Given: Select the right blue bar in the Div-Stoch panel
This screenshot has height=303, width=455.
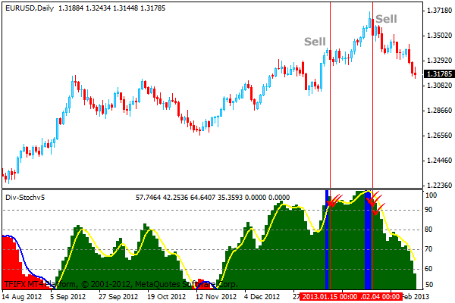Looking at the screenshot, I should pos(369,242).
